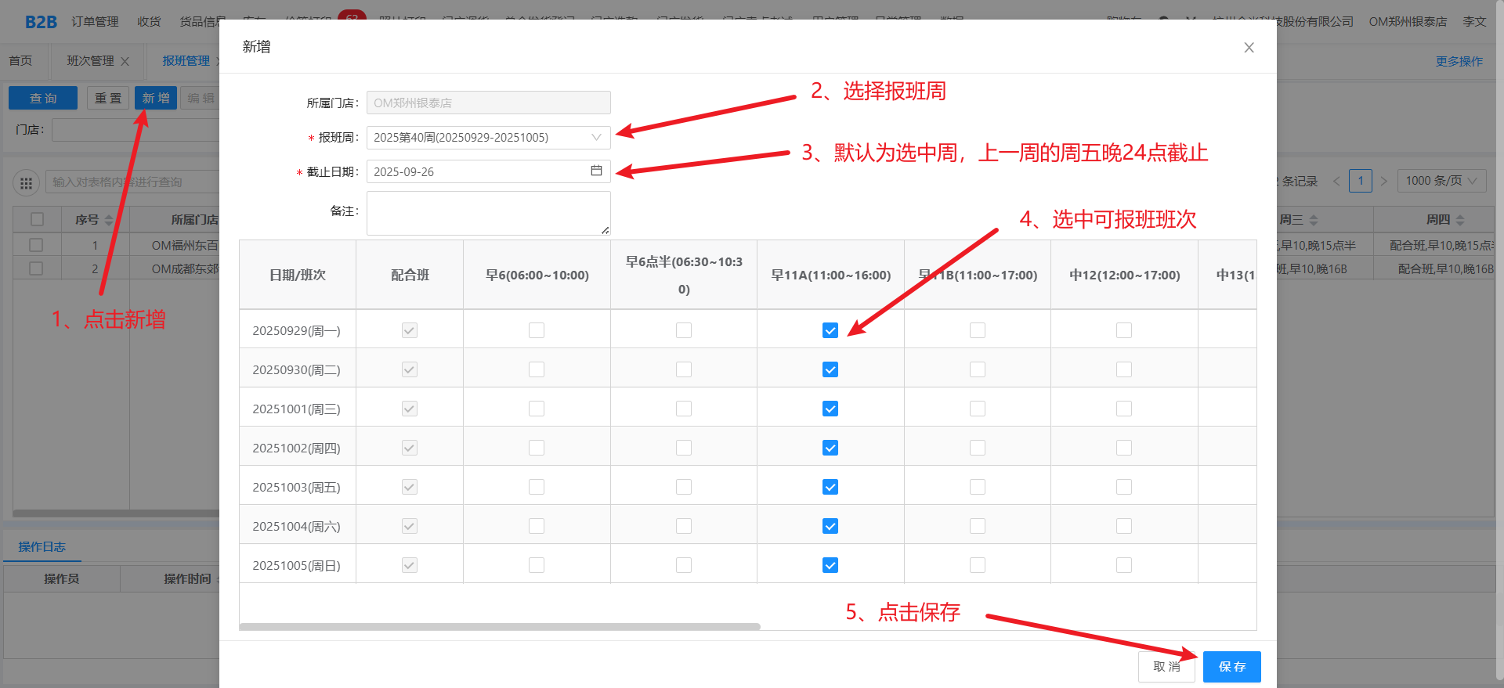Uncheck 早11A for 20250929 Monday
Image resolution: width=1504 pixels, height=688 pixels.
pos(830,330)
